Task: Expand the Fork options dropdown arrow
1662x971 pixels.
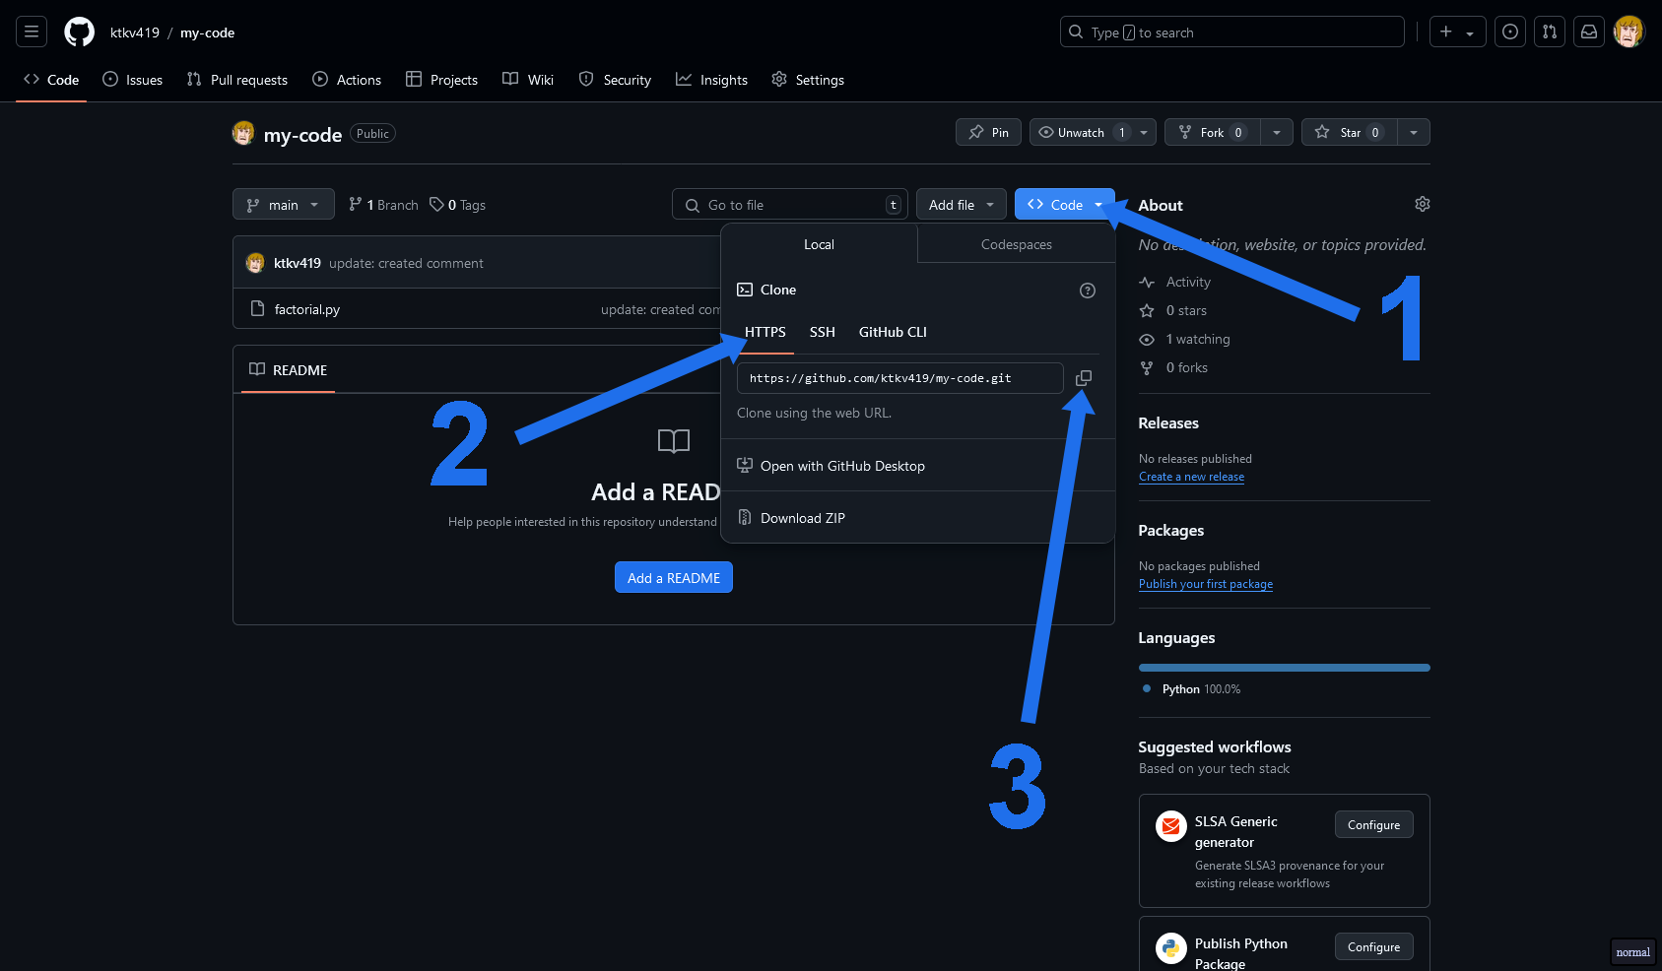Action: (x=1277, y=132)
